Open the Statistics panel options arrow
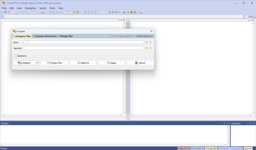 pyautogui.click(x=248, y=123)
